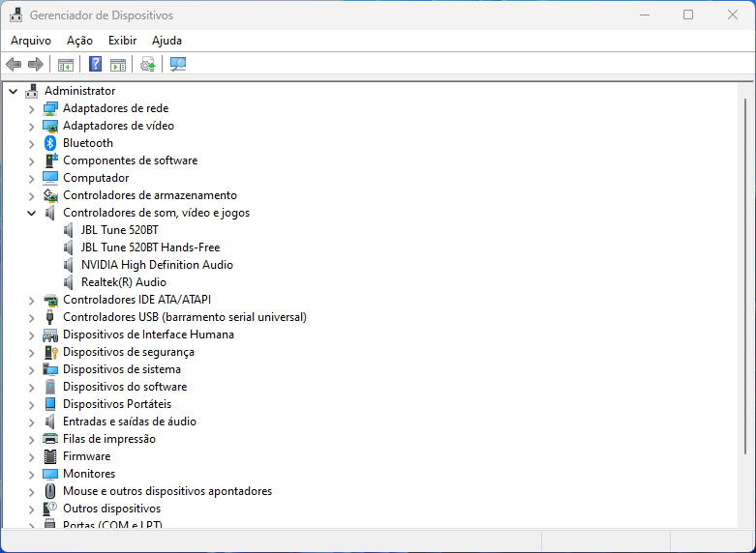The height and width of the screenshot is (553, 756).
Task: Click the Update driver toolbar icon
Action: [148, 64]
